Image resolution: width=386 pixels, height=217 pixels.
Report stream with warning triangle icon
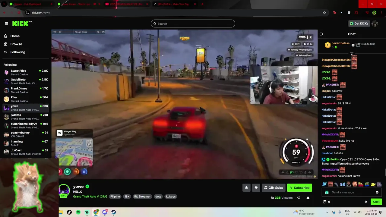(308, 198)
